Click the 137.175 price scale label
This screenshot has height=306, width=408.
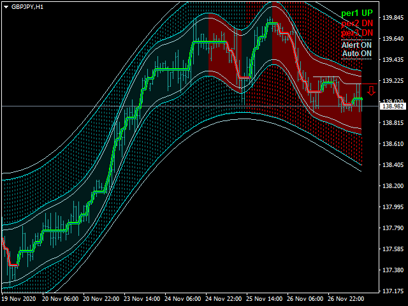[393, 291]
